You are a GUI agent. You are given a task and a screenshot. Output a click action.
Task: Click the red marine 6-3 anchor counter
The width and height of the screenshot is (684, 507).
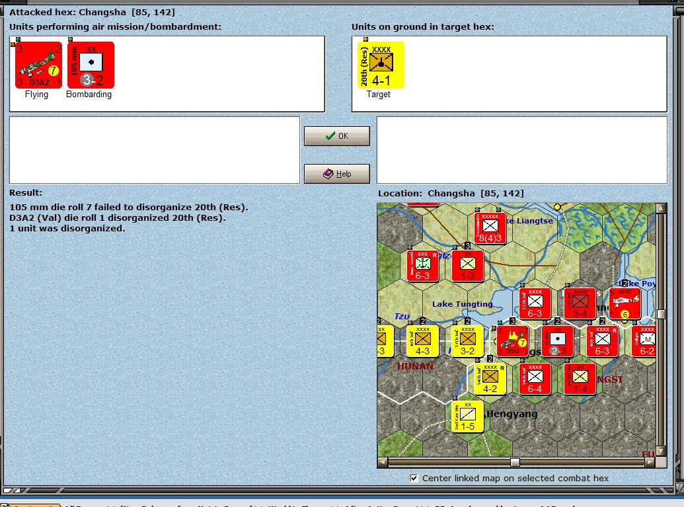(423, 266)
